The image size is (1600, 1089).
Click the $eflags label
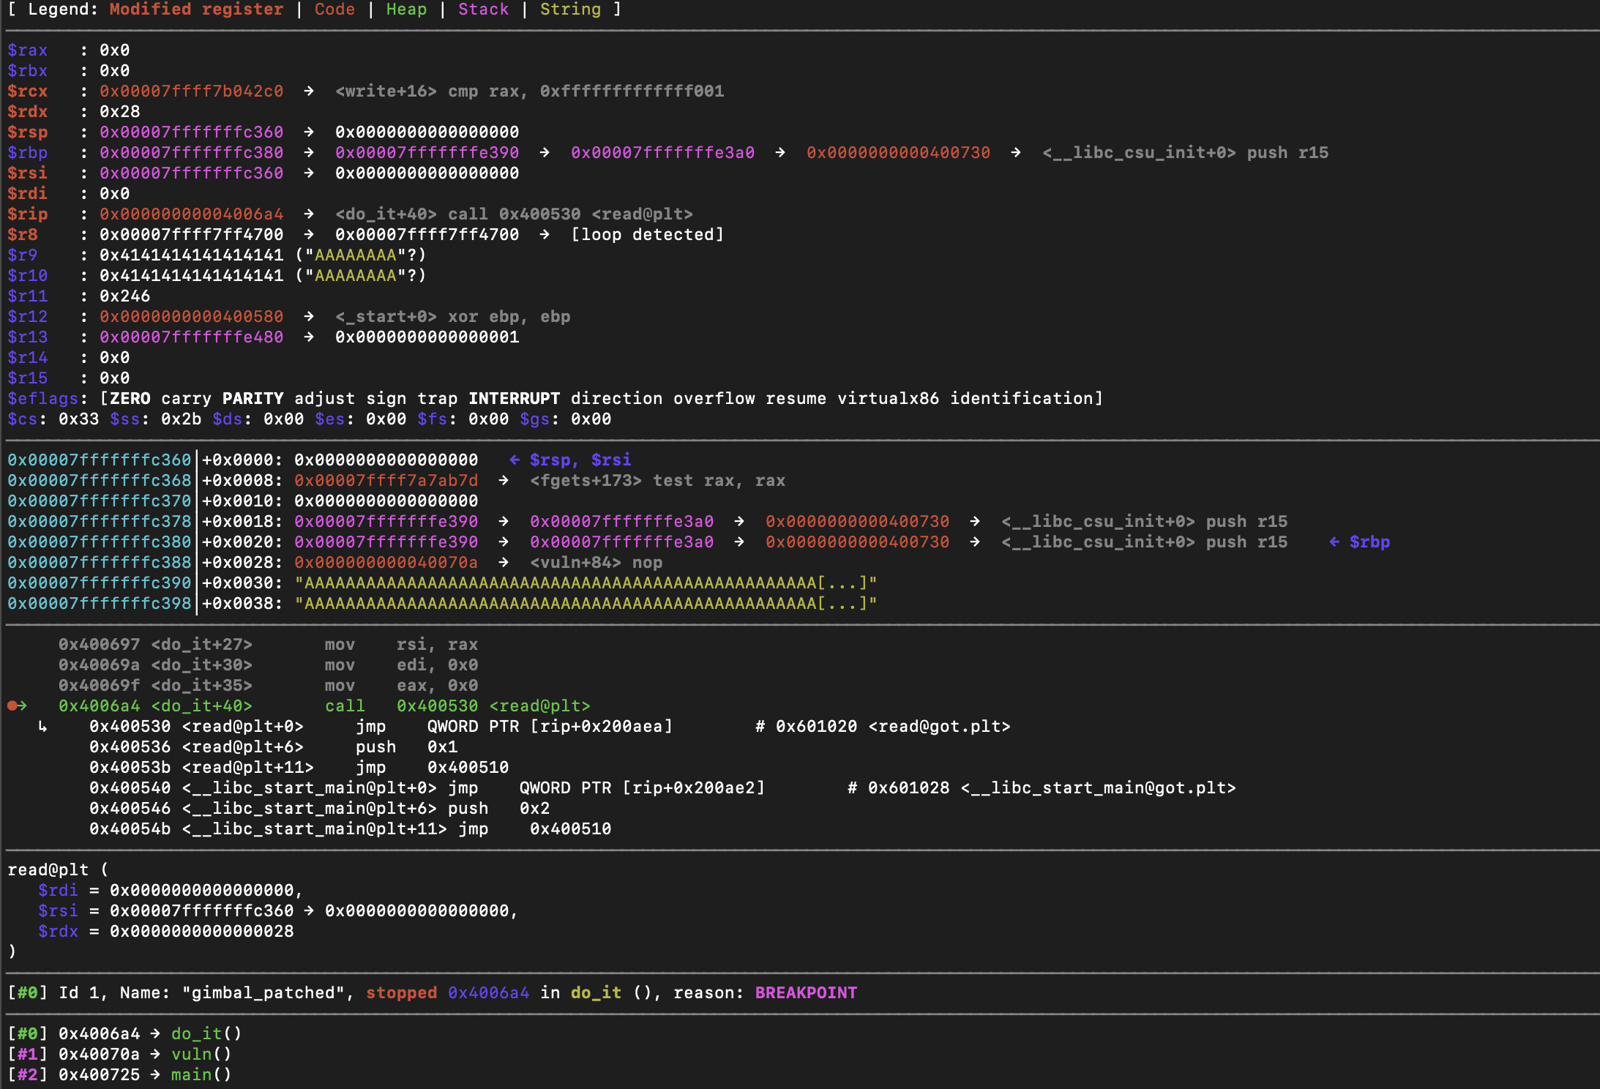[x=42, y=399]
